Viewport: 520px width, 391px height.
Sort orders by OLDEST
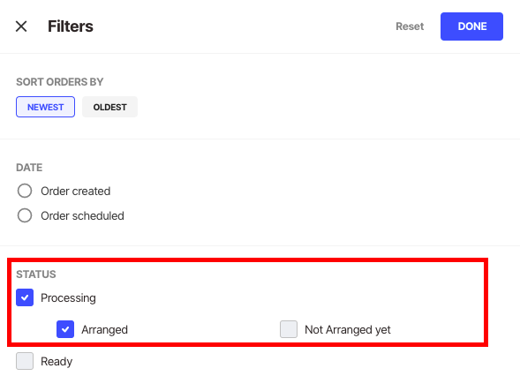click(x=109, y=107)
